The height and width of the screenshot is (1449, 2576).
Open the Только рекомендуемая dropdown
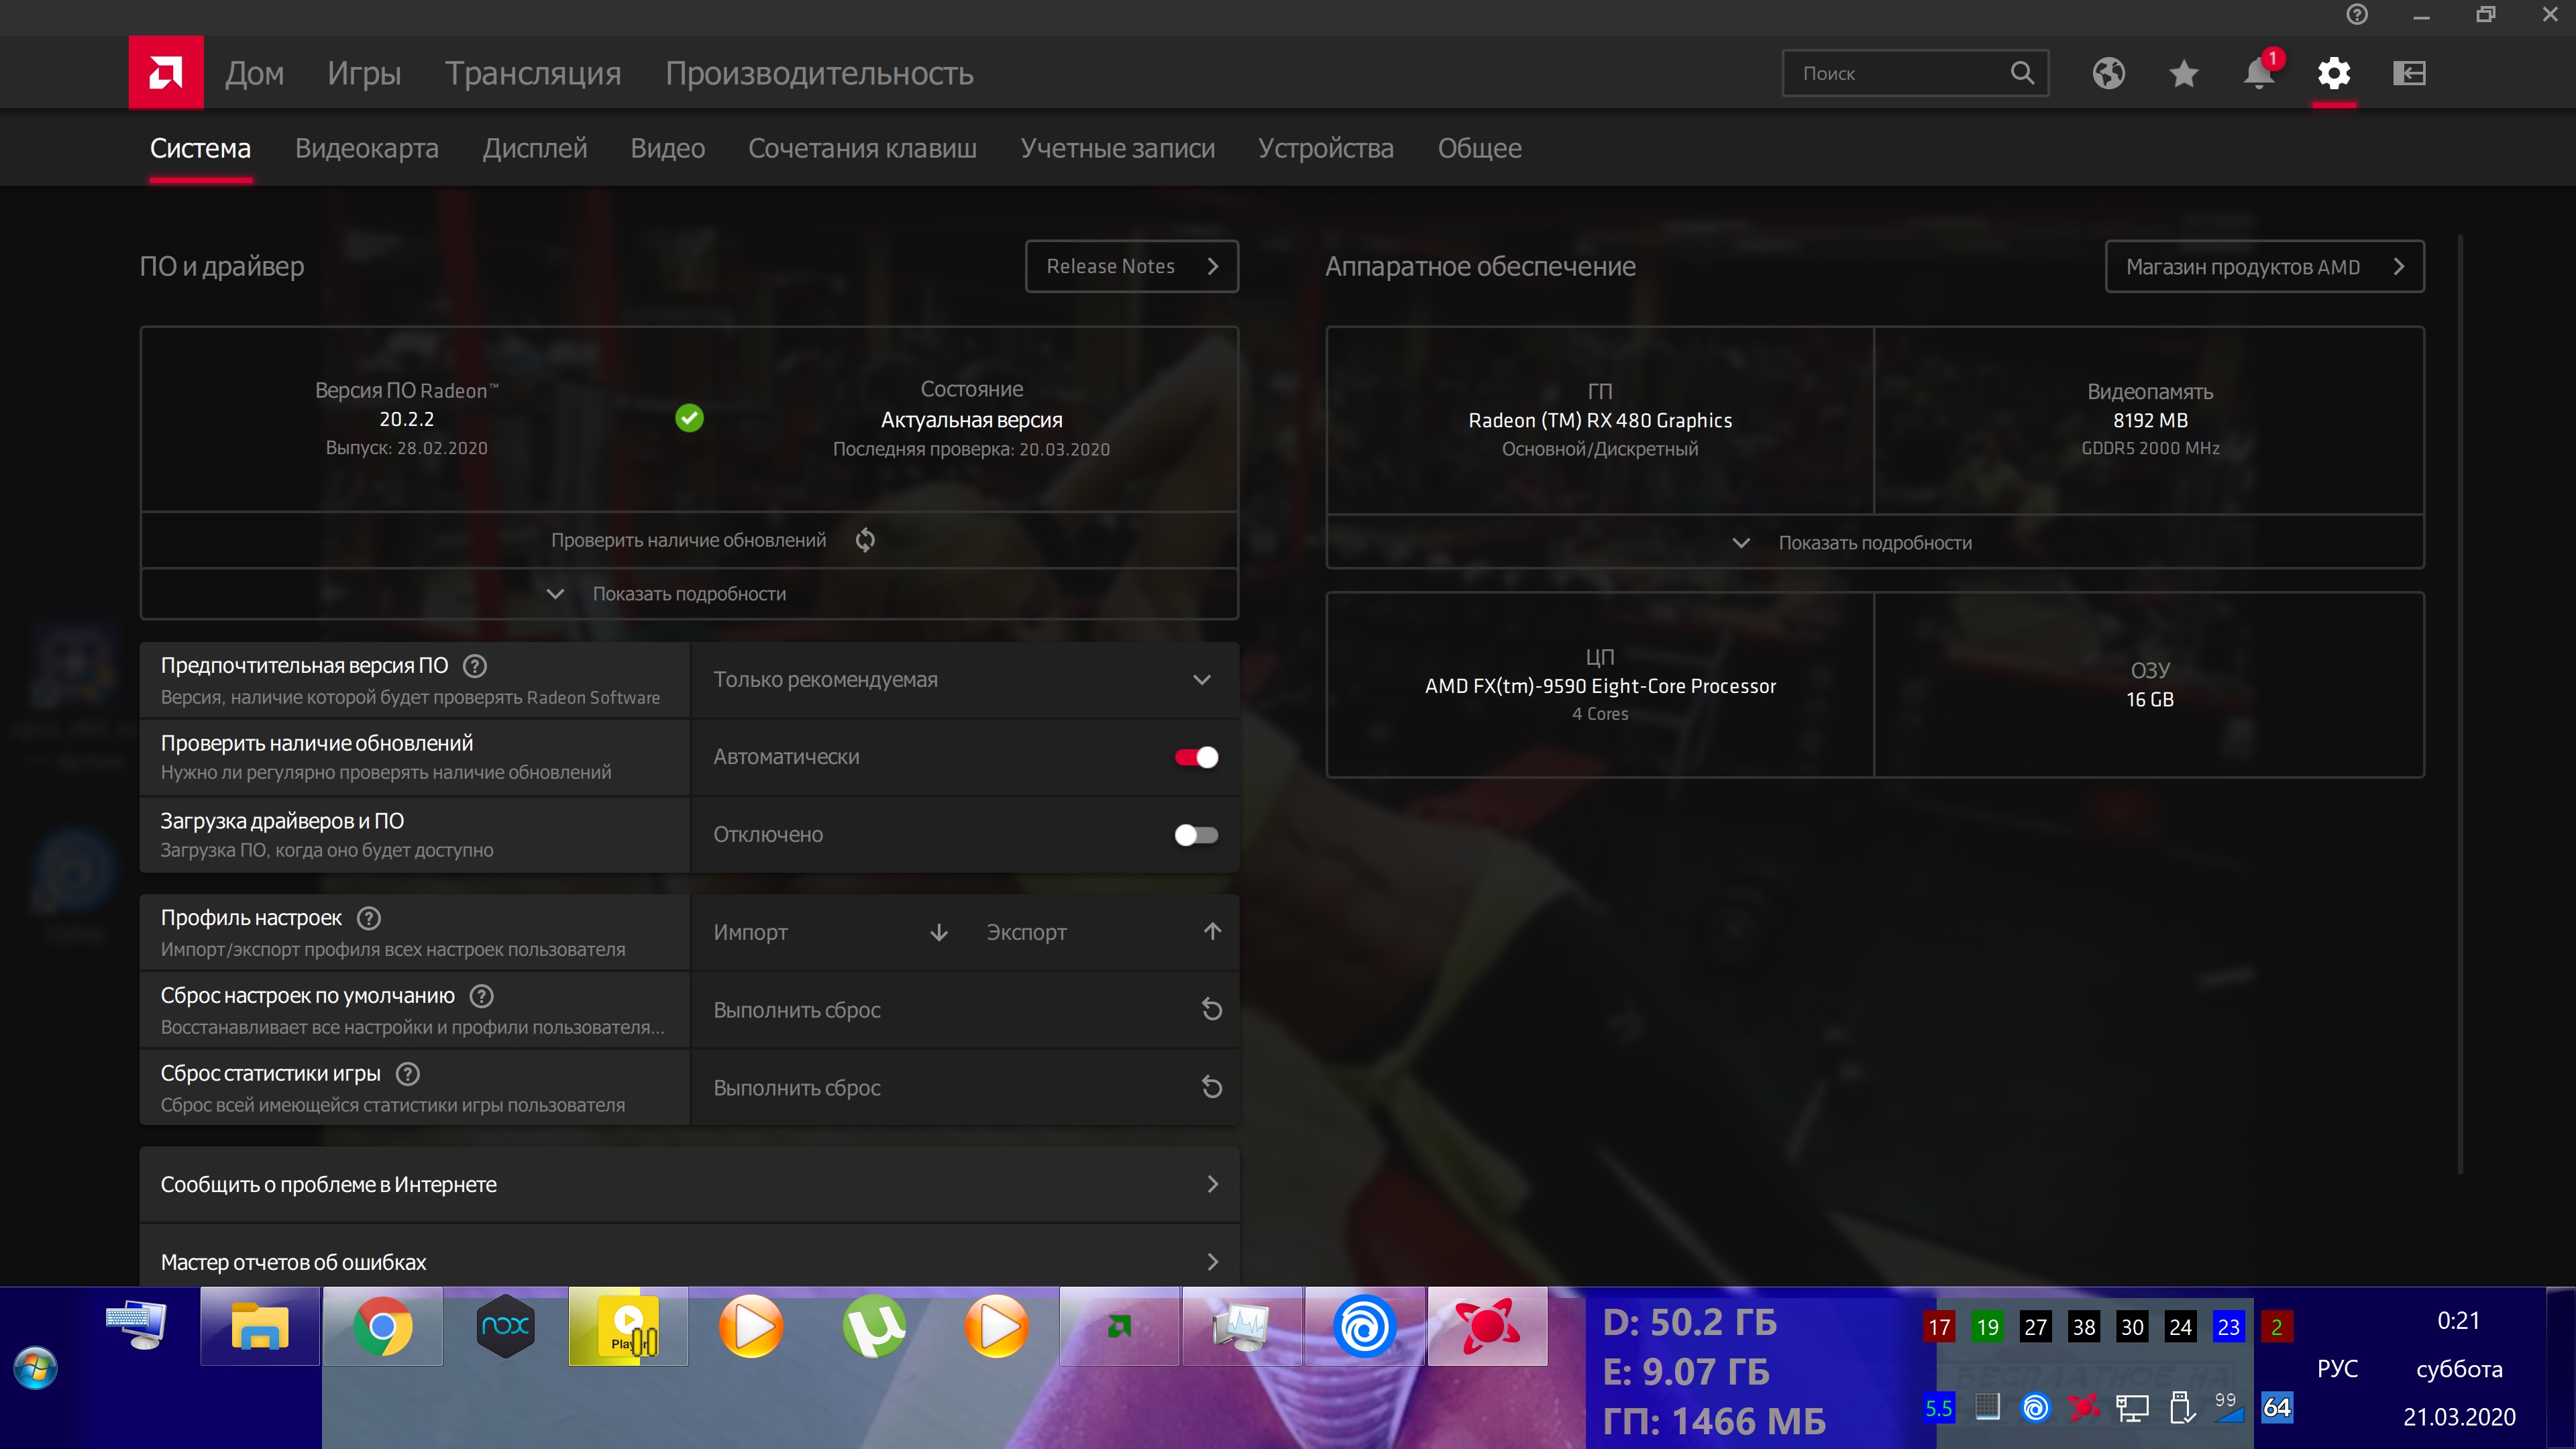(963, 680)
